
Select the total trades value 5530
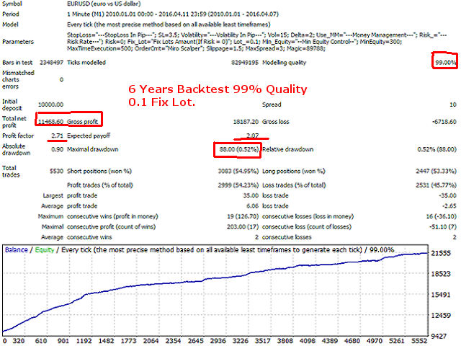56,172
